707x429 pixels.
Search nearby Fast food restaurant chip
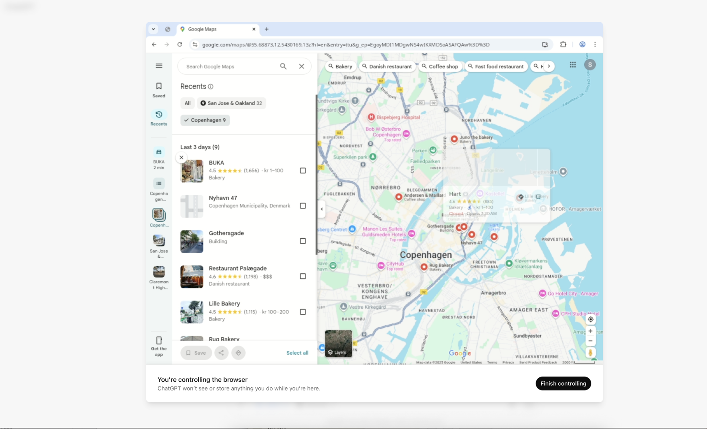point(496,66)
